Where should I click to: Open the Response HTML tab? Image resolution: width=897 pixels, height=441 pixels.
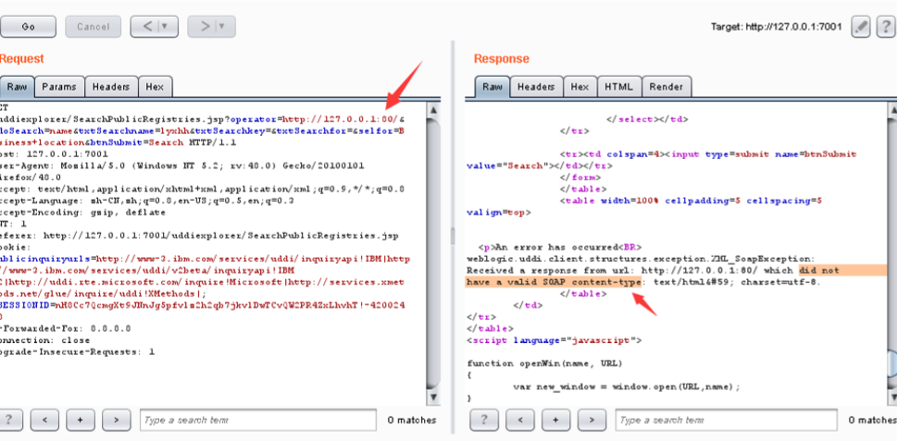[619, 87]
